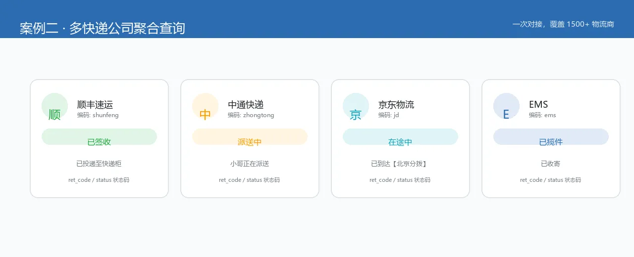Select the EMS company name
Screen dimensions: 634x257
[x=538, y=105]
